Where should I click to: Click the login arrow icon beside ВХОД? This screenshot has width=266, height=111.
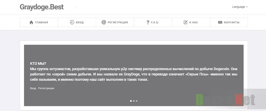point(72,22)
